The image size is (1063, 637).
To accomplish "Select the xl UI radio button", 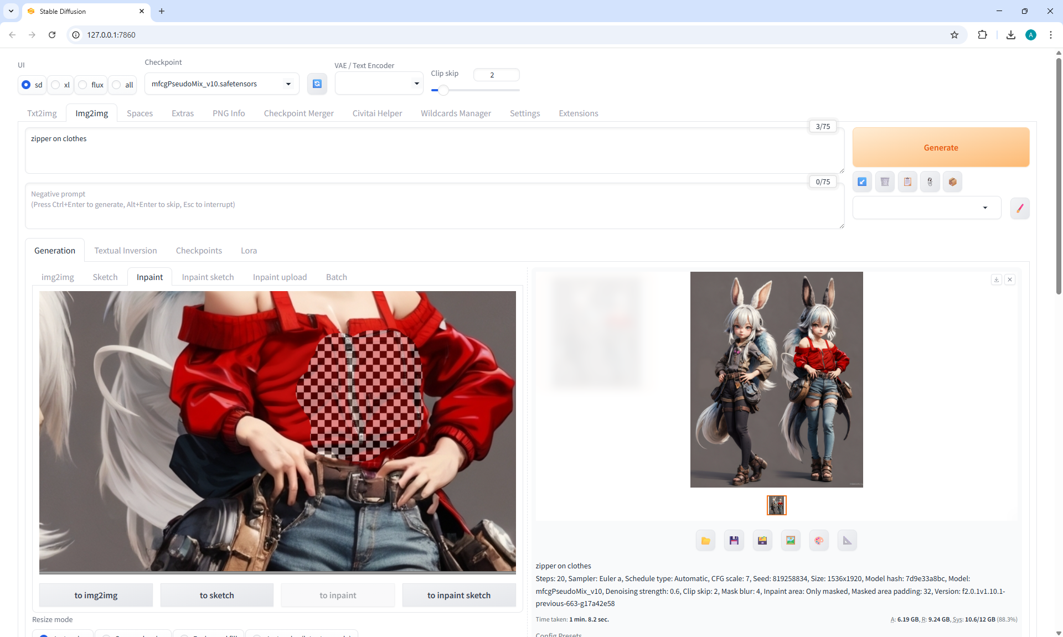I will click(56, 85).
